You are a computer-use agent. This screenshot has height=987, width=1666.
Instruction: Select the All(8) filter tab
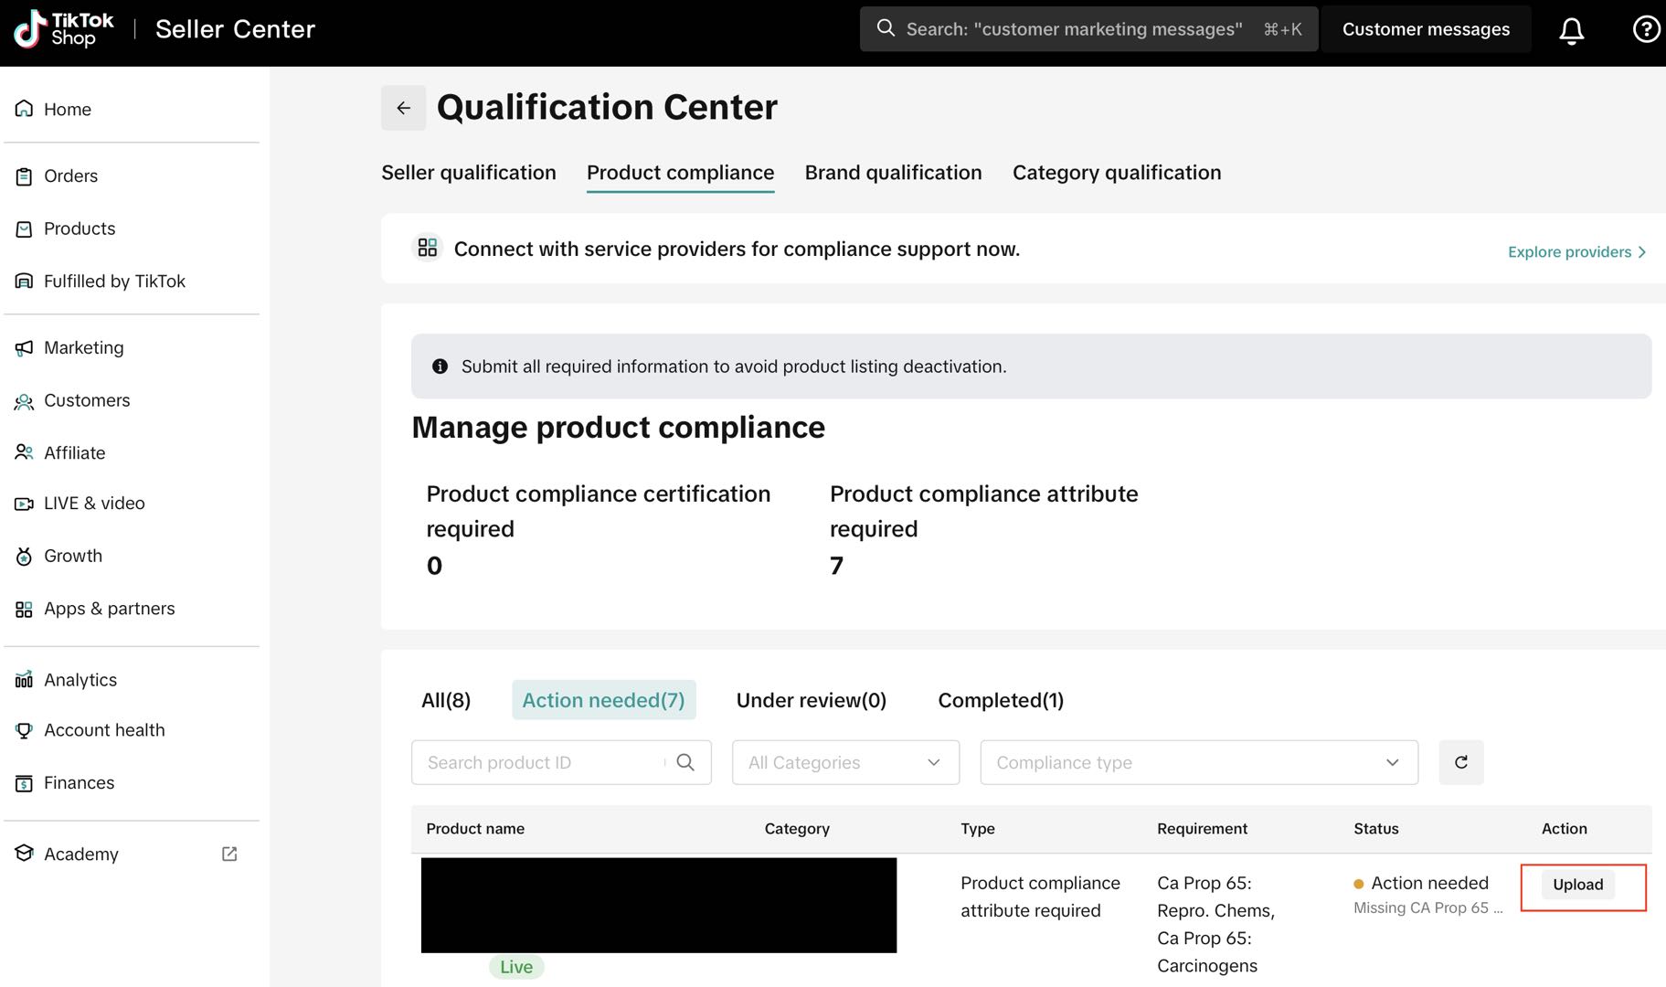point(446,700)
